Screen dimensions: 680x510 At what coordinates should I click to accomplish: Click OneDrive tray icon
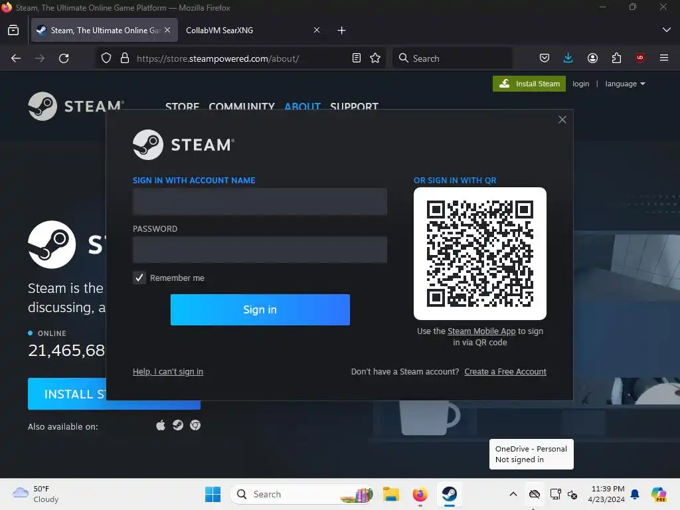pyautogui.click(x=535, y=494)
